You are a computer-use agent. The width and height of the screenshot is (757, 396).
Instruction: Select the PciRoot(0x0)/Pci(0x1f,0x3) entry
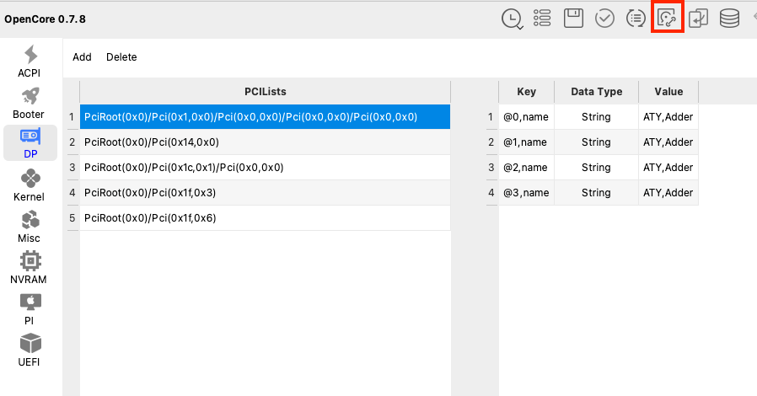(x=265, y=193)
